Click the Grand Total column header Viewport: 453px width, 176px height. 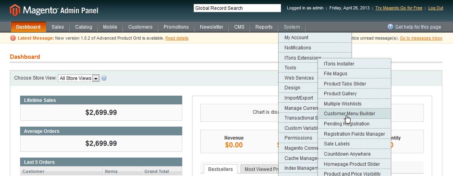point(163,171)
